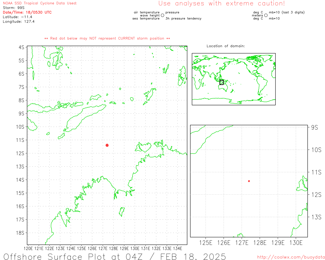325x260 pixels.
Task: Click the 'sea temperature' legend label
Action: 146,19
